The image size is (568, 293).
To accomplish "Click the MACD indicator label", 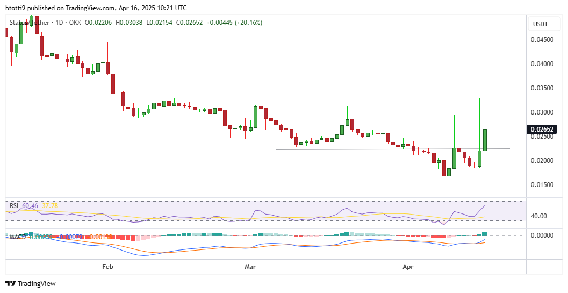I will point(15,237).
